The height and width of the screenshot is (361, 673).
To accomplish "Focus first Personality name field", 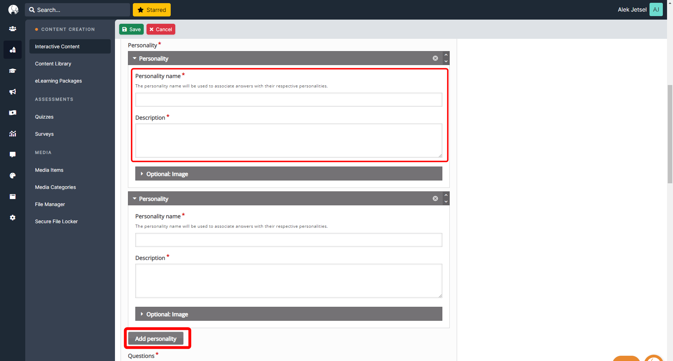I will click(288, 100).
